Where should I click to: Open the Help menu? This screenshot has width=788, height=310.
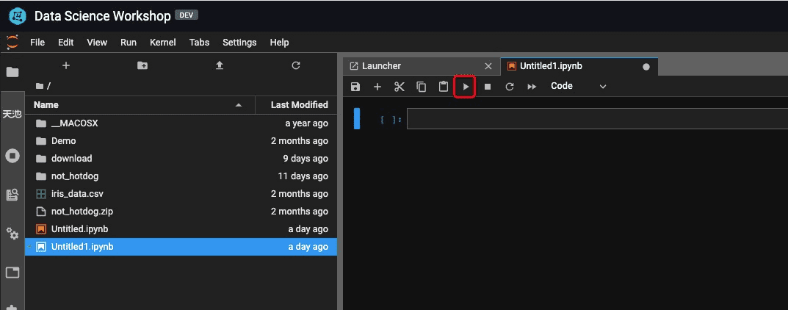pyautogui.click(x=279, y=42)
